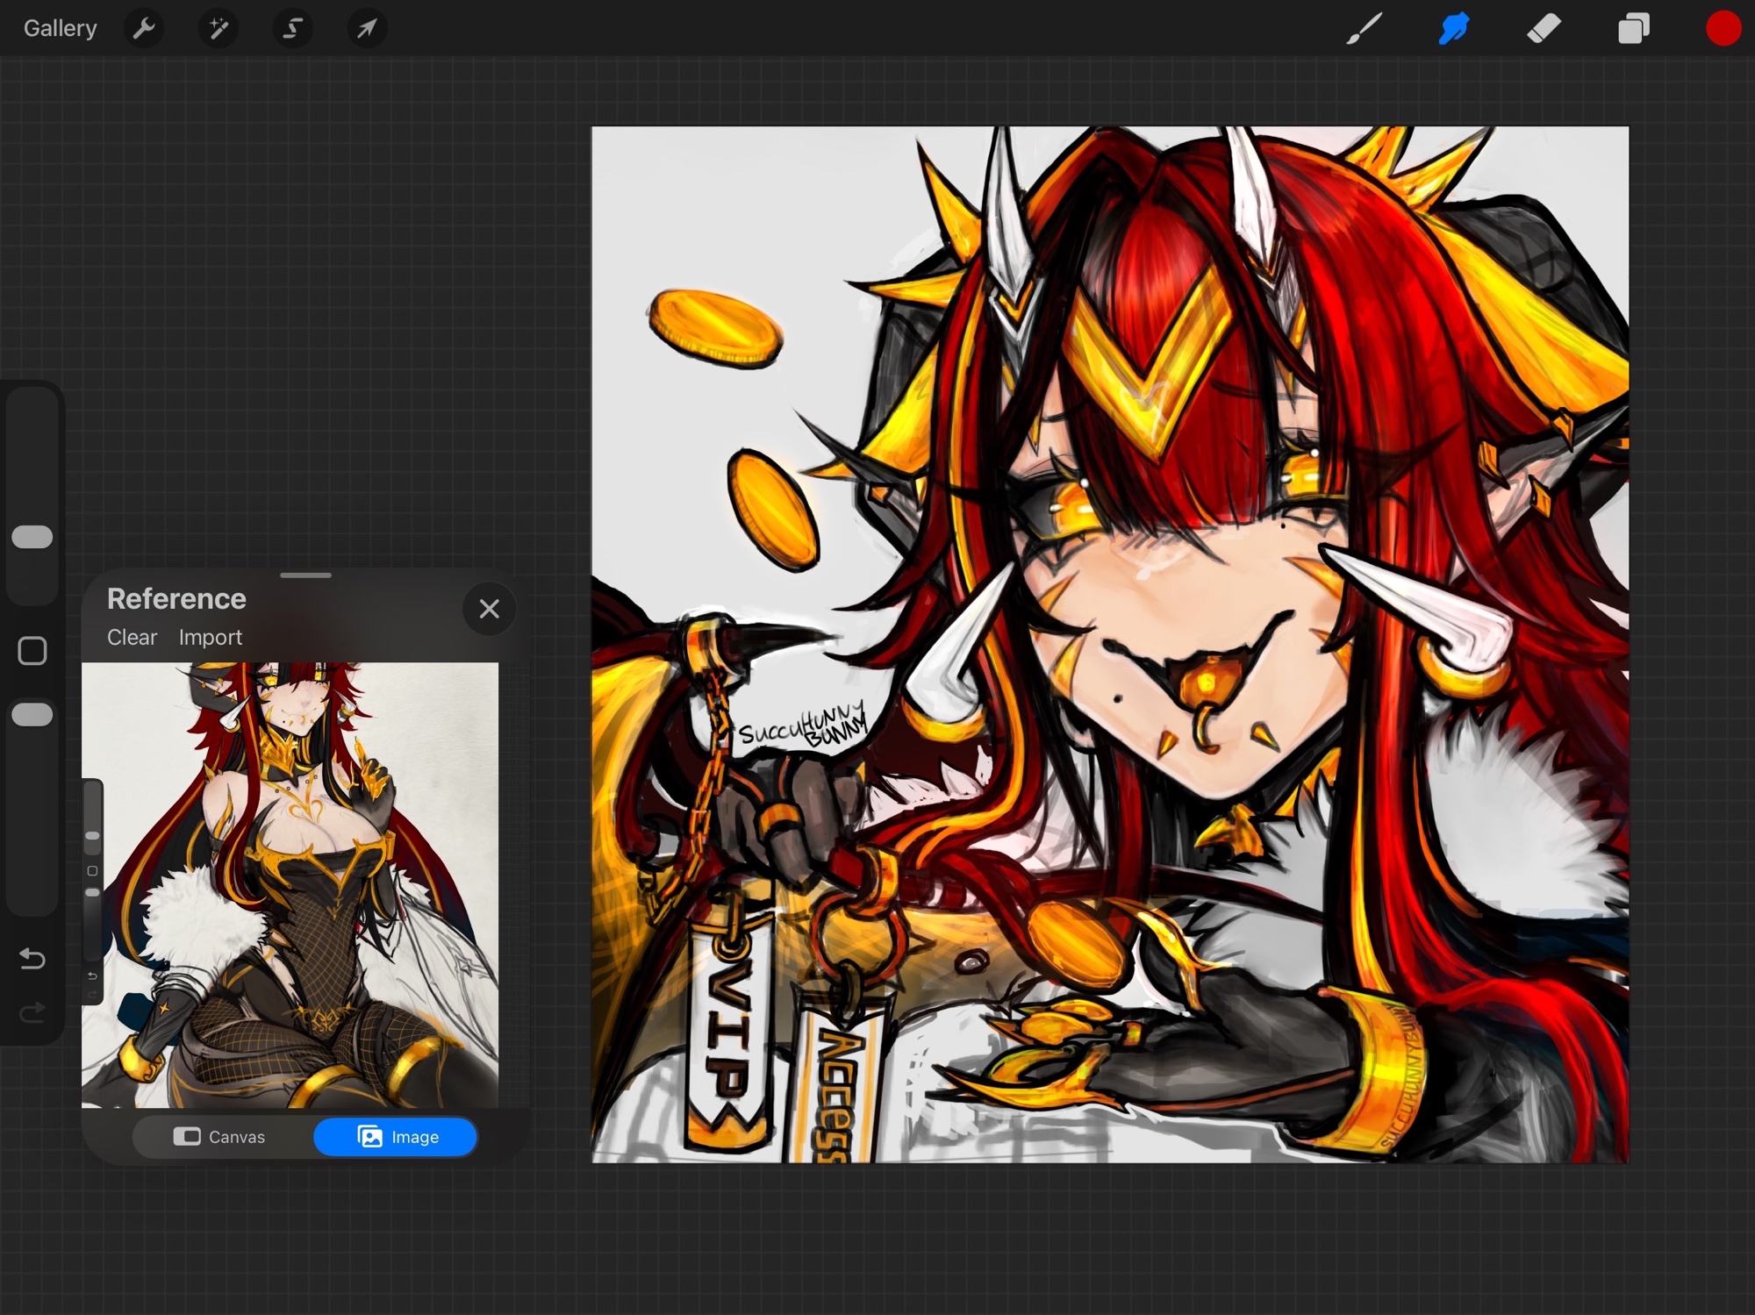The image size is (1755, 1315).
Task: Tap the square Modify button on sidebar
Action: pos(32,651)
